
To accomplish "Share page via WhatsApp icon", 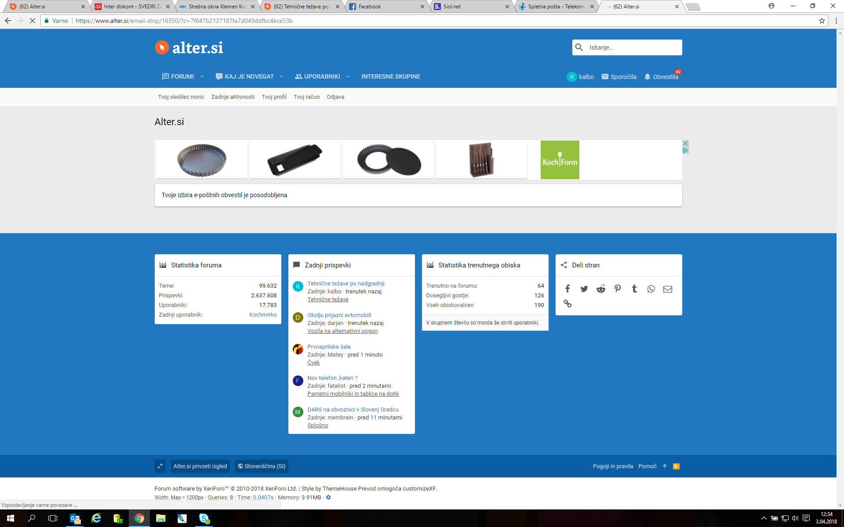I will tap(651, 289).
